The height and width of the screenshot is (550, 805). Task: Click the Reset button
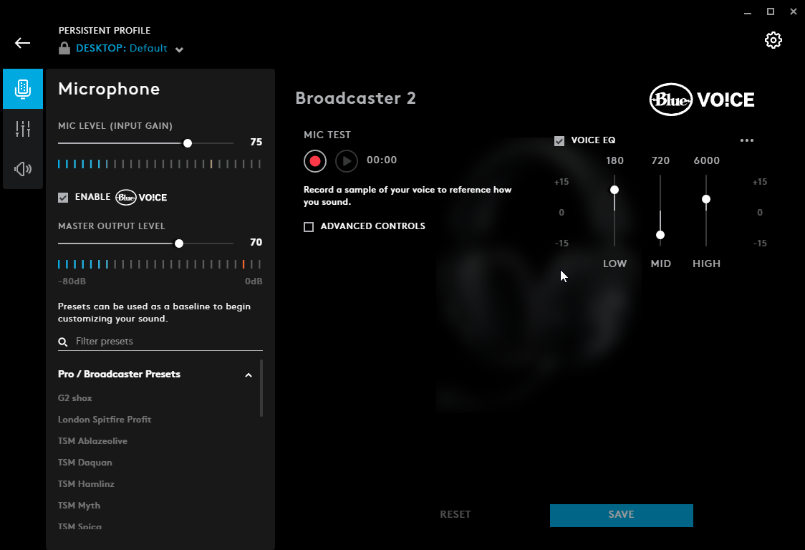coord(455,515)
